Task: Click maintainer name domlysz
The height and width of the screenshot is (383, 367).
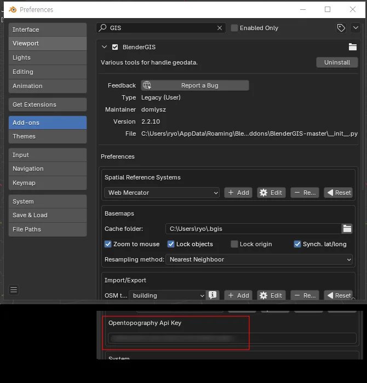Action: point(153,109)
